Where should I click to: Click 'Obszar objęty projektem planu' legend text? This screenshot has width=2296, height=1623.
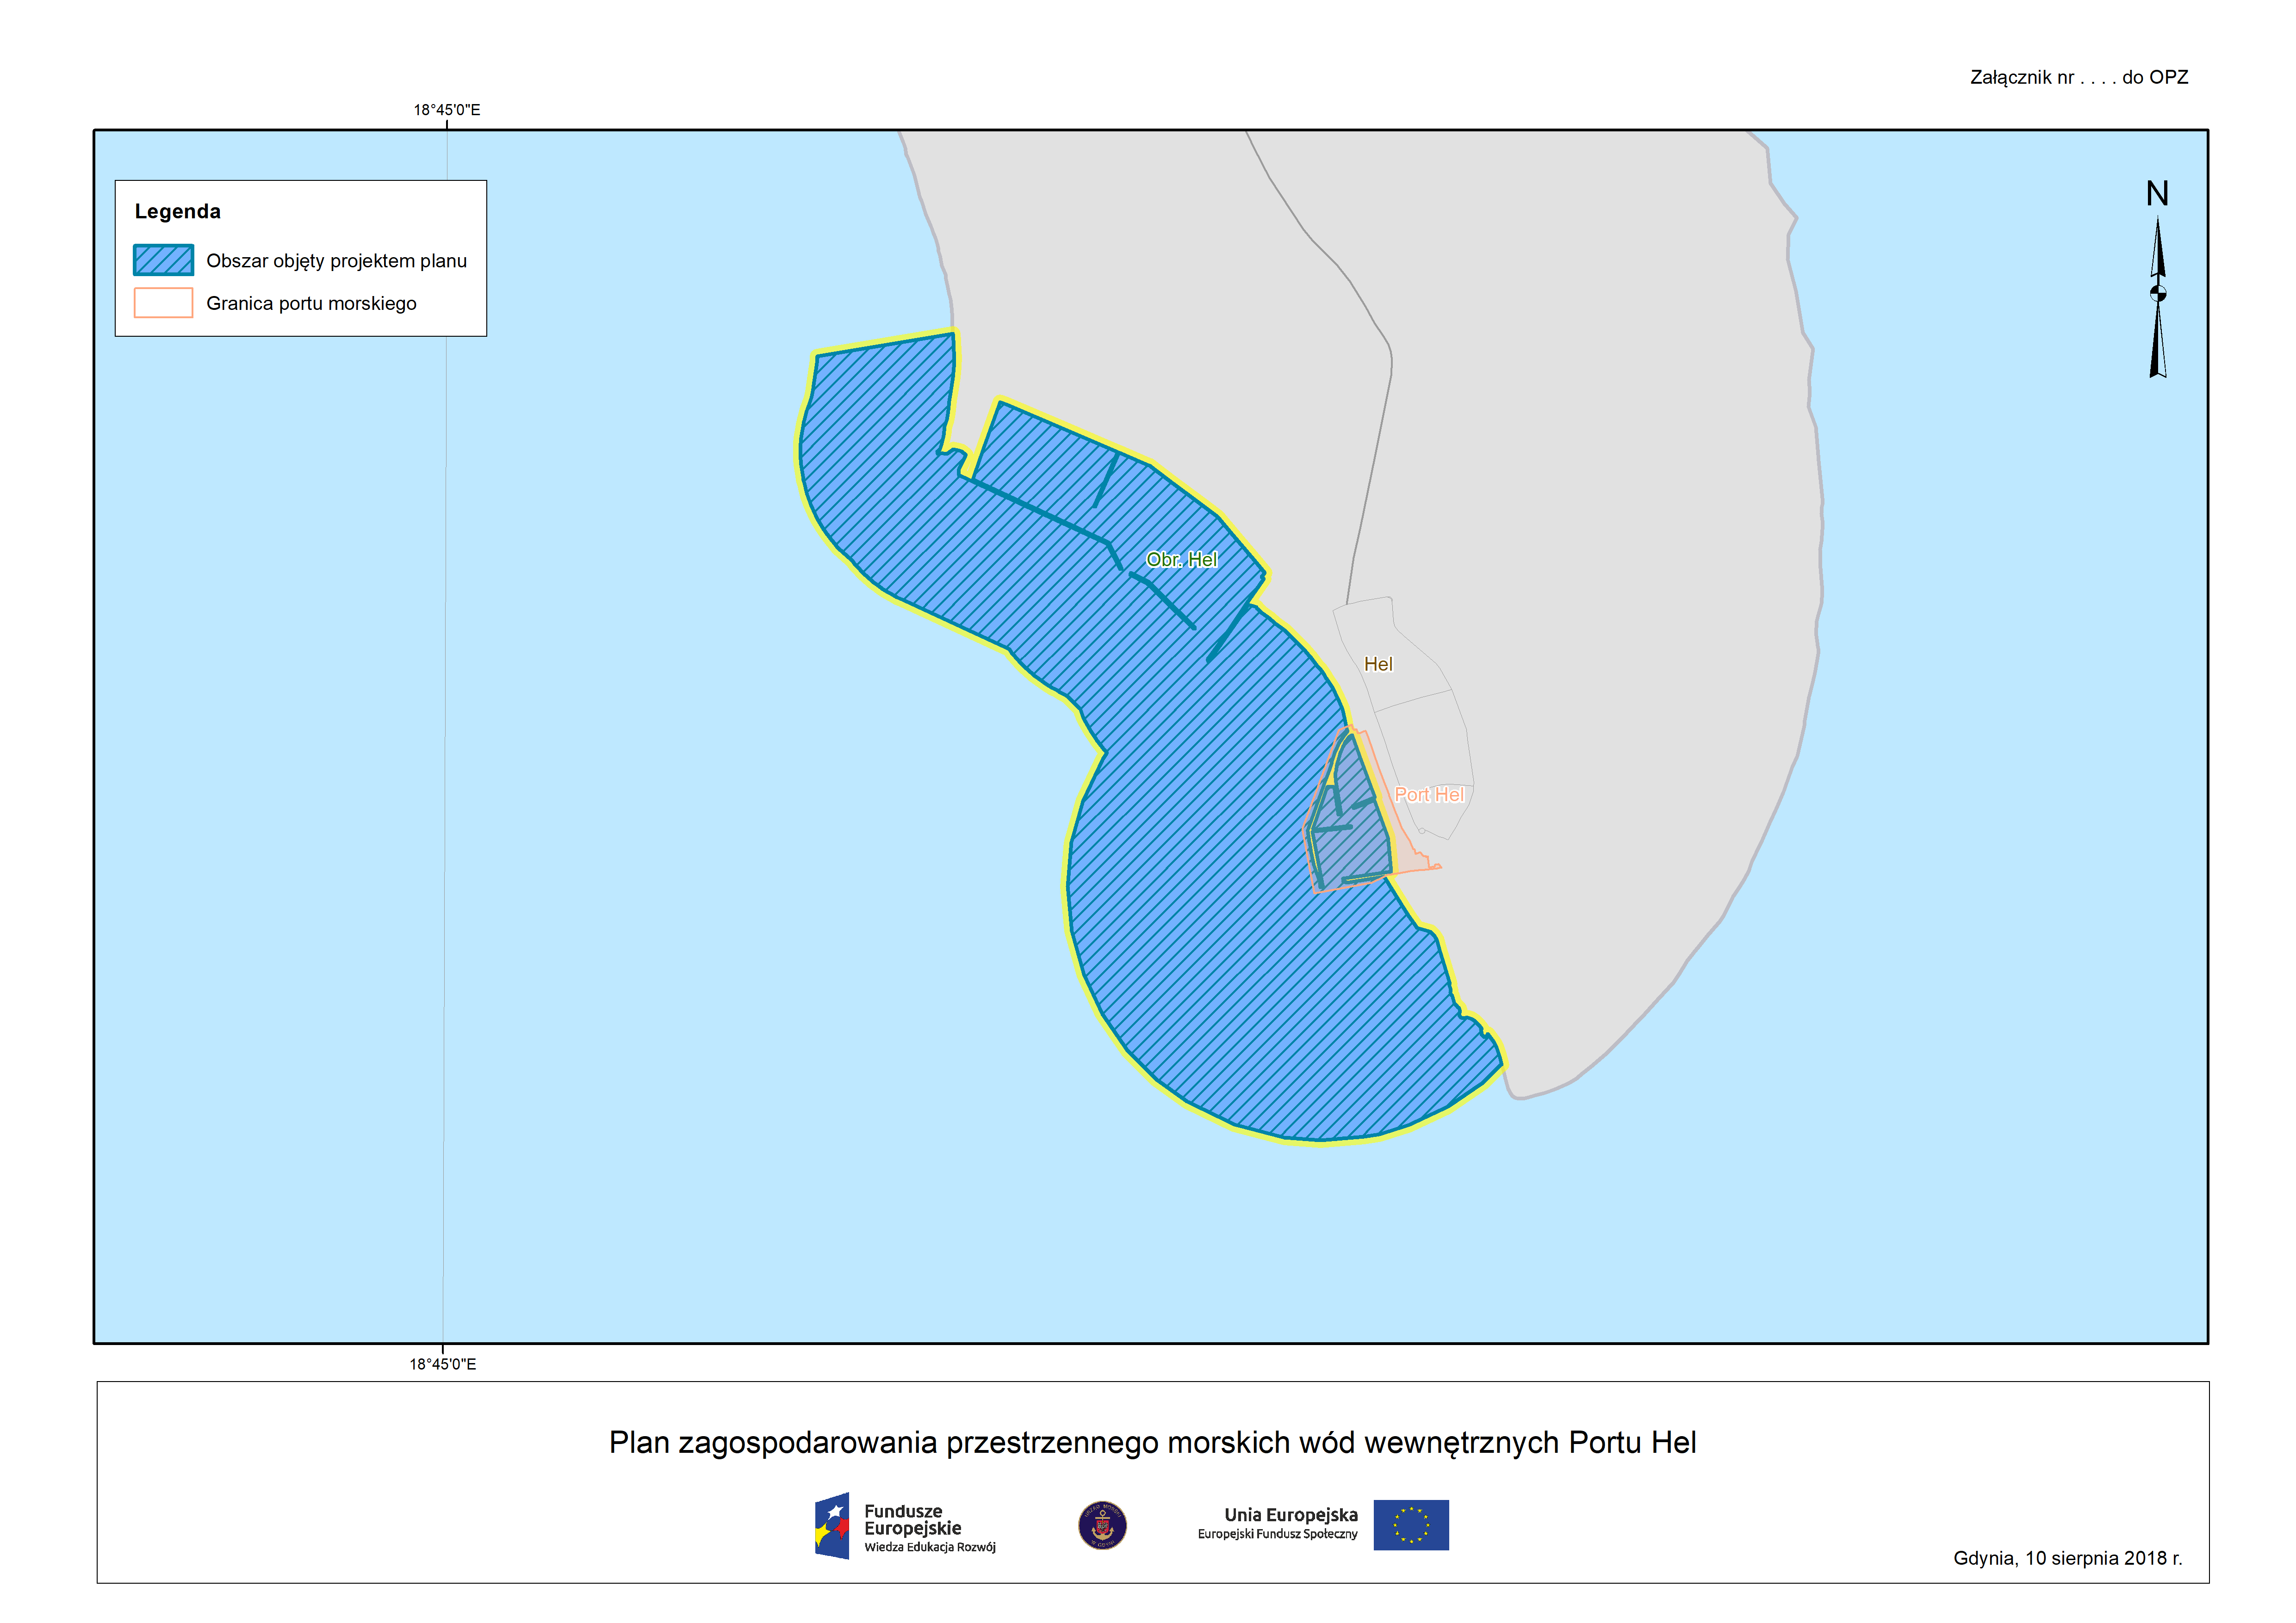[336, 261]
